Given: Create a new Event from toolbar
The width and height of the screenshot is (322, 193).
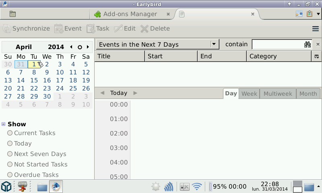Looking at the screenshot, I should click(68, 29).
